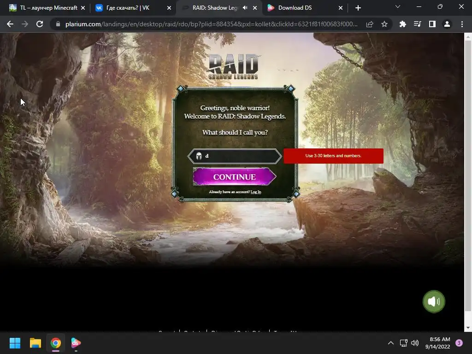Focus the warrior name input field
This screenshot has height=354, width=472.
pos(235,156)
